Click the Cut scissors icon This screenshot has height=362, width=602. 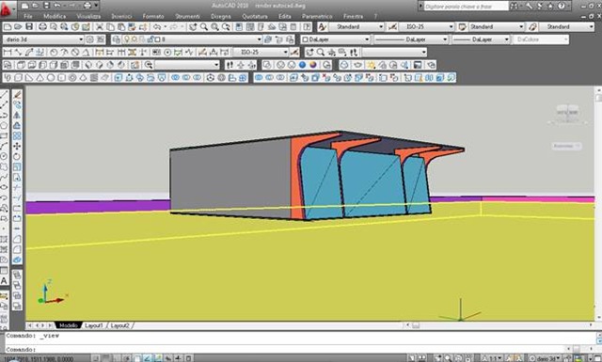pos(100,26)
